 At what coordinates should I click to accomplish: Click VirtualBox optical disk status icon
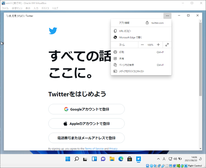[151, 166]
